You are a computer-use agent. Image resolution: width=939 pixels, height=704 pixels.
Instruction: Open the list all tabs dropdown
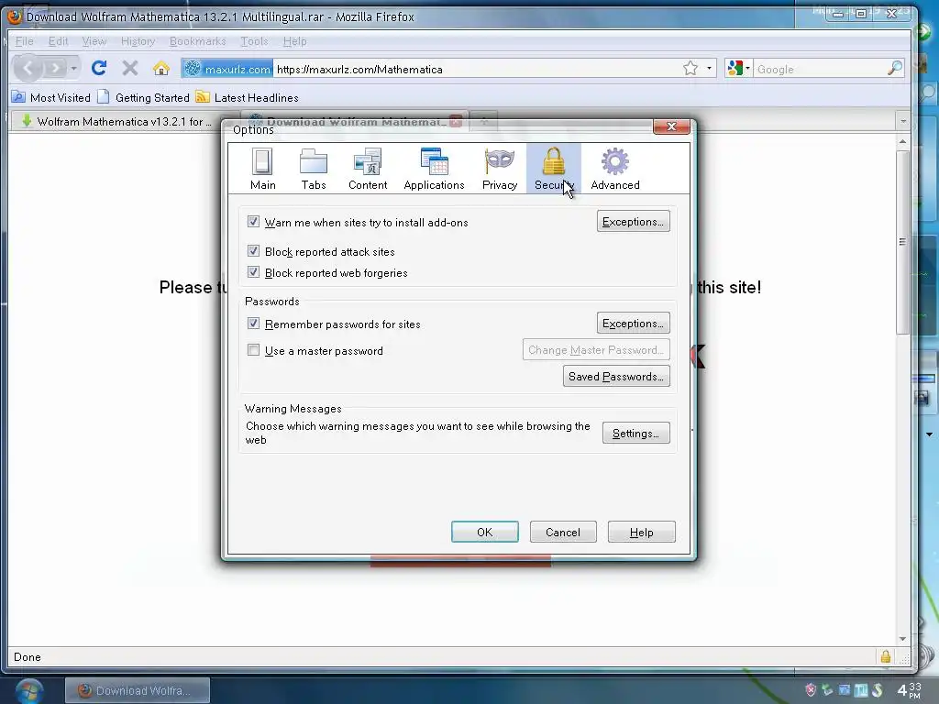(903, 122)
